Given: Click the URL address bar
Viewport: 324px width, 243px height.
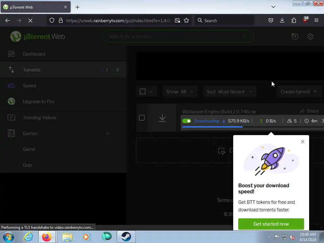Looking at the screenshot, I should pyautogui.click(x=118, y=21).
